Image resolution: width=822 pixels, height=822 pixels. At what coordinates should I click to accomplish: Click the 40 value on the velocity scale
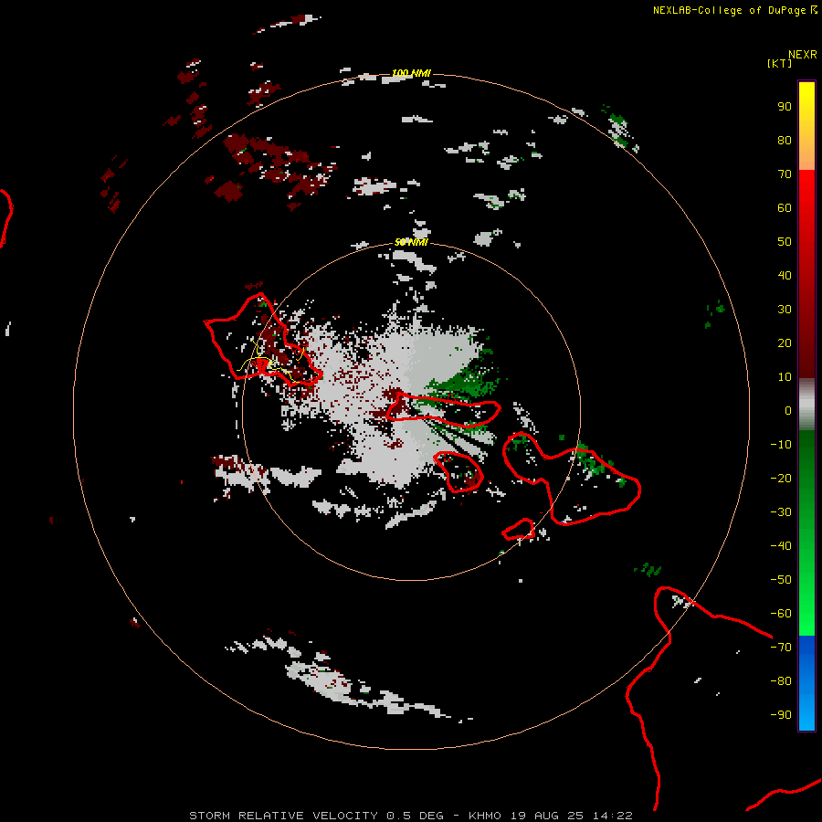785,275
